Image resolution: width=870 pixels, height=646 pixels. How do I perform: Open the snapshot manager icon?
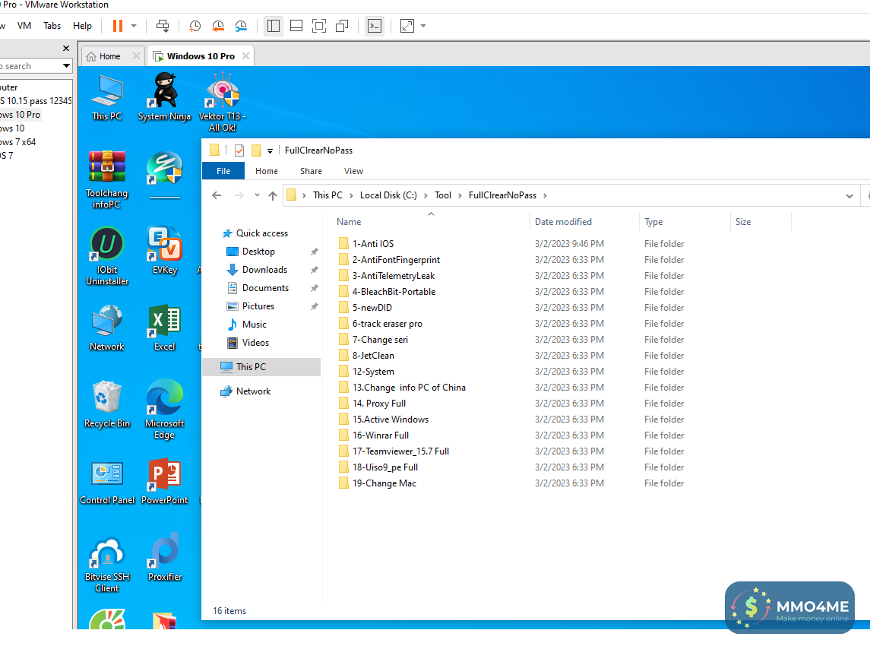tap(241, 26)
